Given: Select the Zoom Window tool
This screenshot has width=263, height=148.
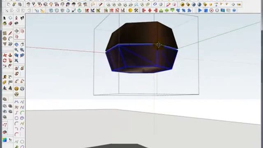Looking at the screenshot, I should coord(22,50).
